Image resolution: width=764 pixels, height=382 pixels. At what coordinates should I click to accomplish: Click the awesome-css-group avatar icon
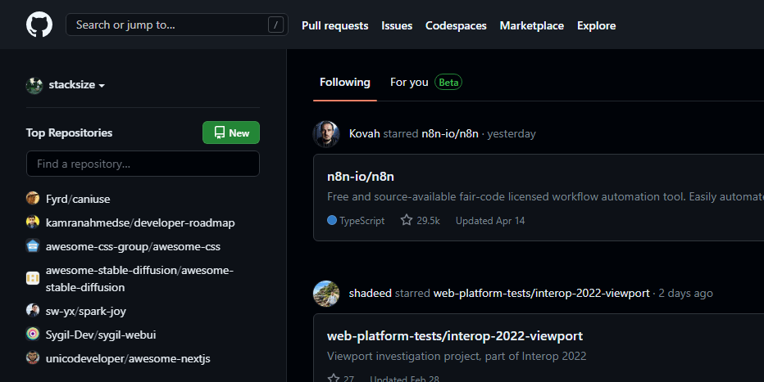pos(33,246)
